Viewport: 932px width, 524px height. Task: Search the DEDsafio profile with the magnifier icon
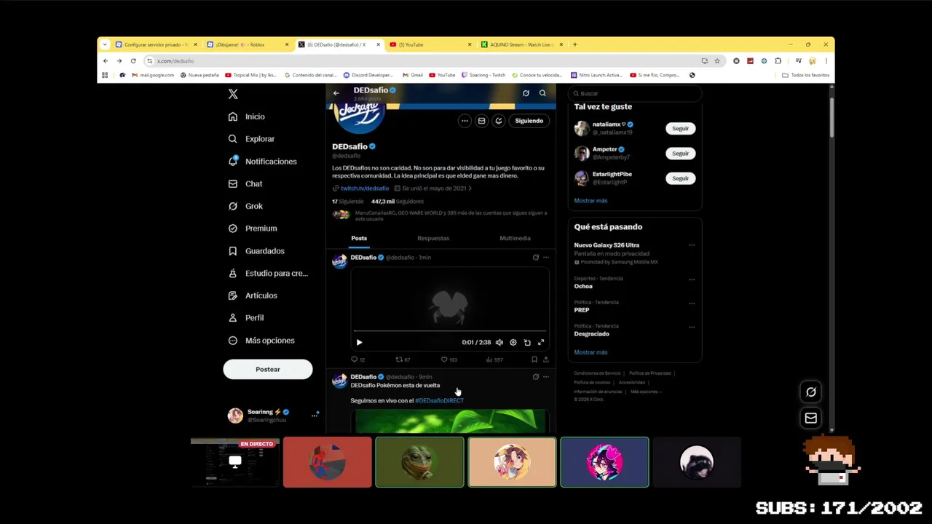point(542,93)
